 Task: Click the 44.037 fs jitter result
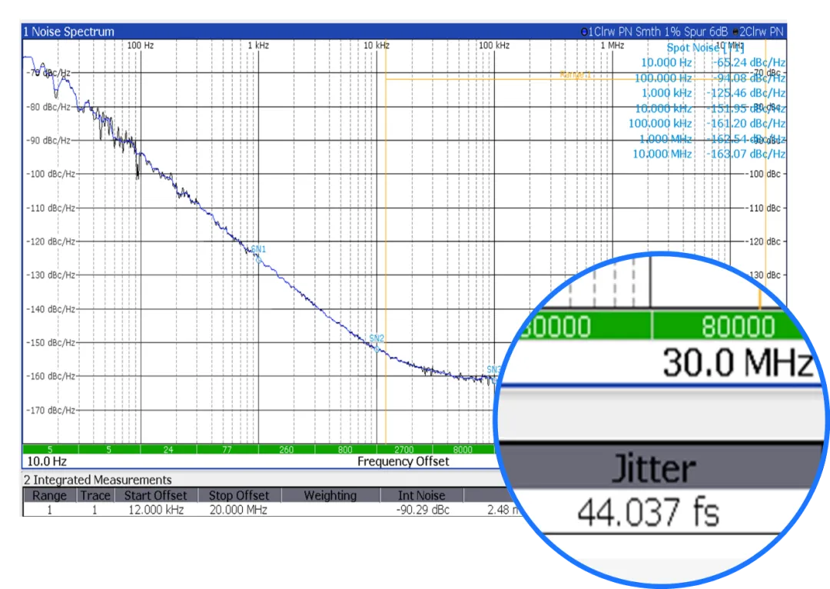(648, 511)
